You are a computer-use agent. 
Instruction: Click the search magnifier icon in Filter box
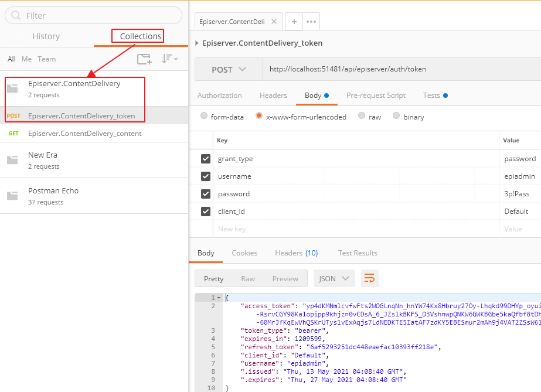click(x=16, y=15)
